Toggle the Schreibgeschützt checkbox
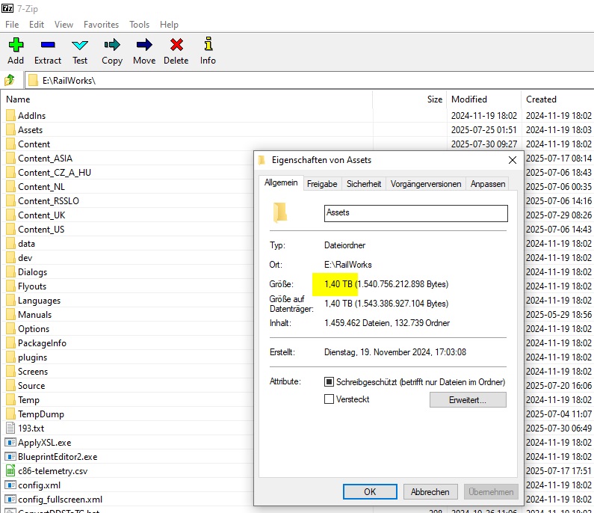The image size is (594, 513). pyautogui.click(x=330, y=382)
